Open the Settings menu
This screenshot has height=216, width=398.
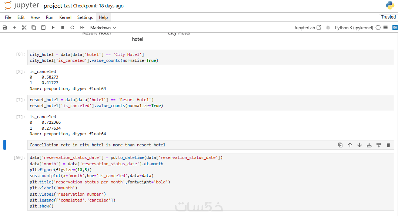[x=85, y=17]
